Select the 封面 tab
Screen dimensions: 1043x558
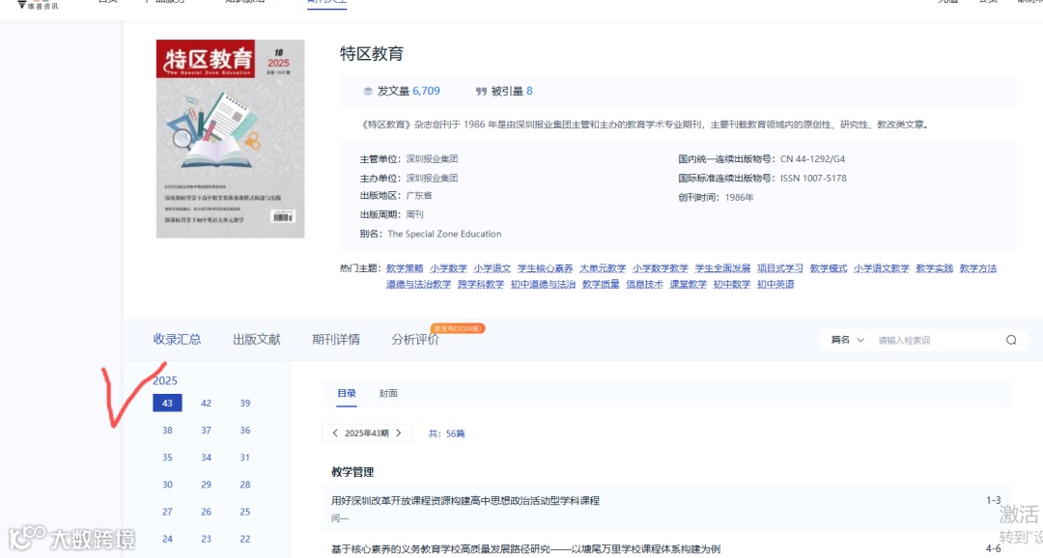pyautogui.click(x=388, y=393)
